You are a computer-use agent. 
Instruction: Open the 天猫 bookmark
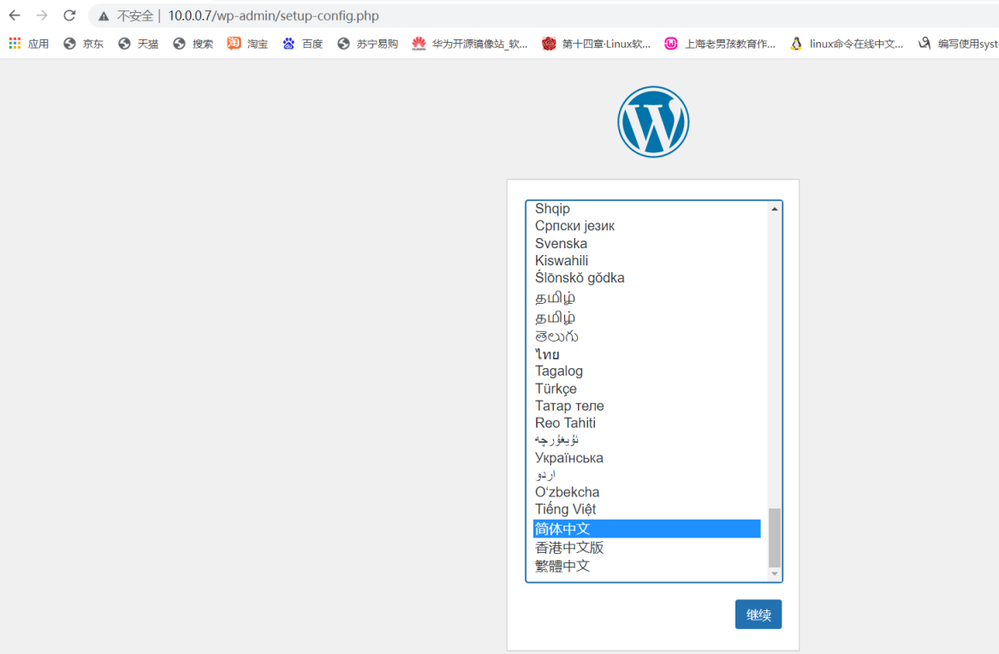tap(139, 44)
